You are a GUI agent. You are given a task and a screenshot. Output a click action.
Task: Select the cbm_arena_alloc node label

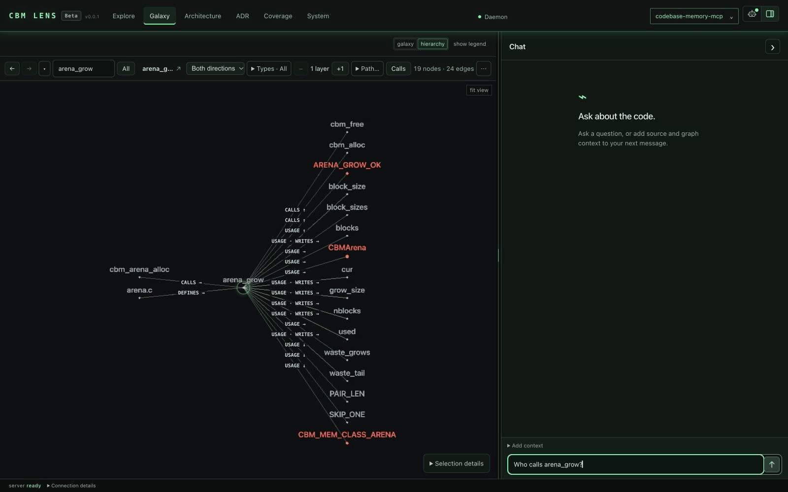tap(139, 269)
